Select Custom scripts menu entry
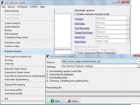This screenshot has width=140, height=105. [28, 46]
